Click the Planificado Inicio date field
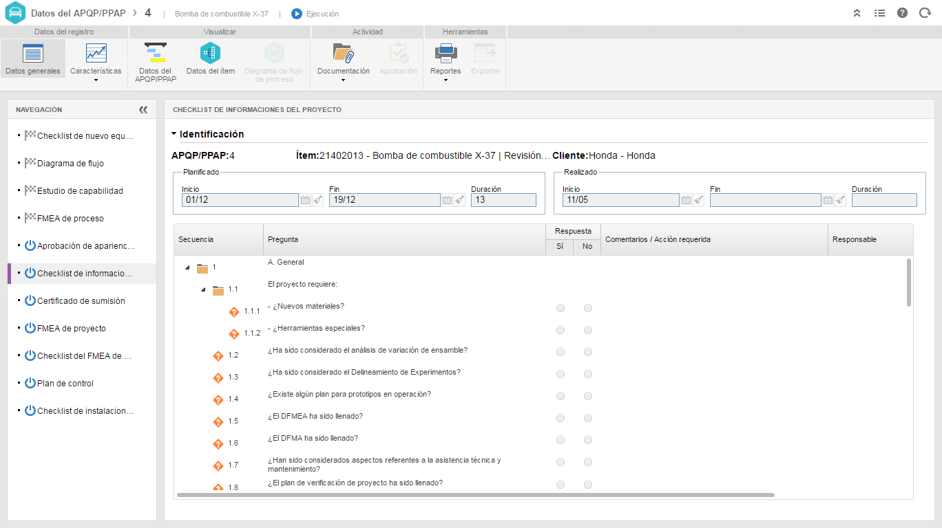Image resolution: width=942 pixels, height=528 pixels. (240, 200)
